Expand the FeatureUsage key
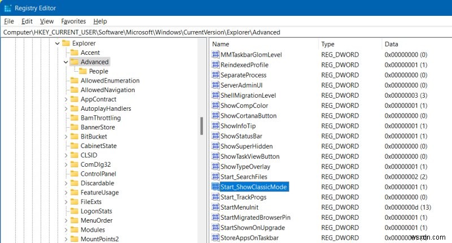 pyautogui.click(x=66, y=192)
